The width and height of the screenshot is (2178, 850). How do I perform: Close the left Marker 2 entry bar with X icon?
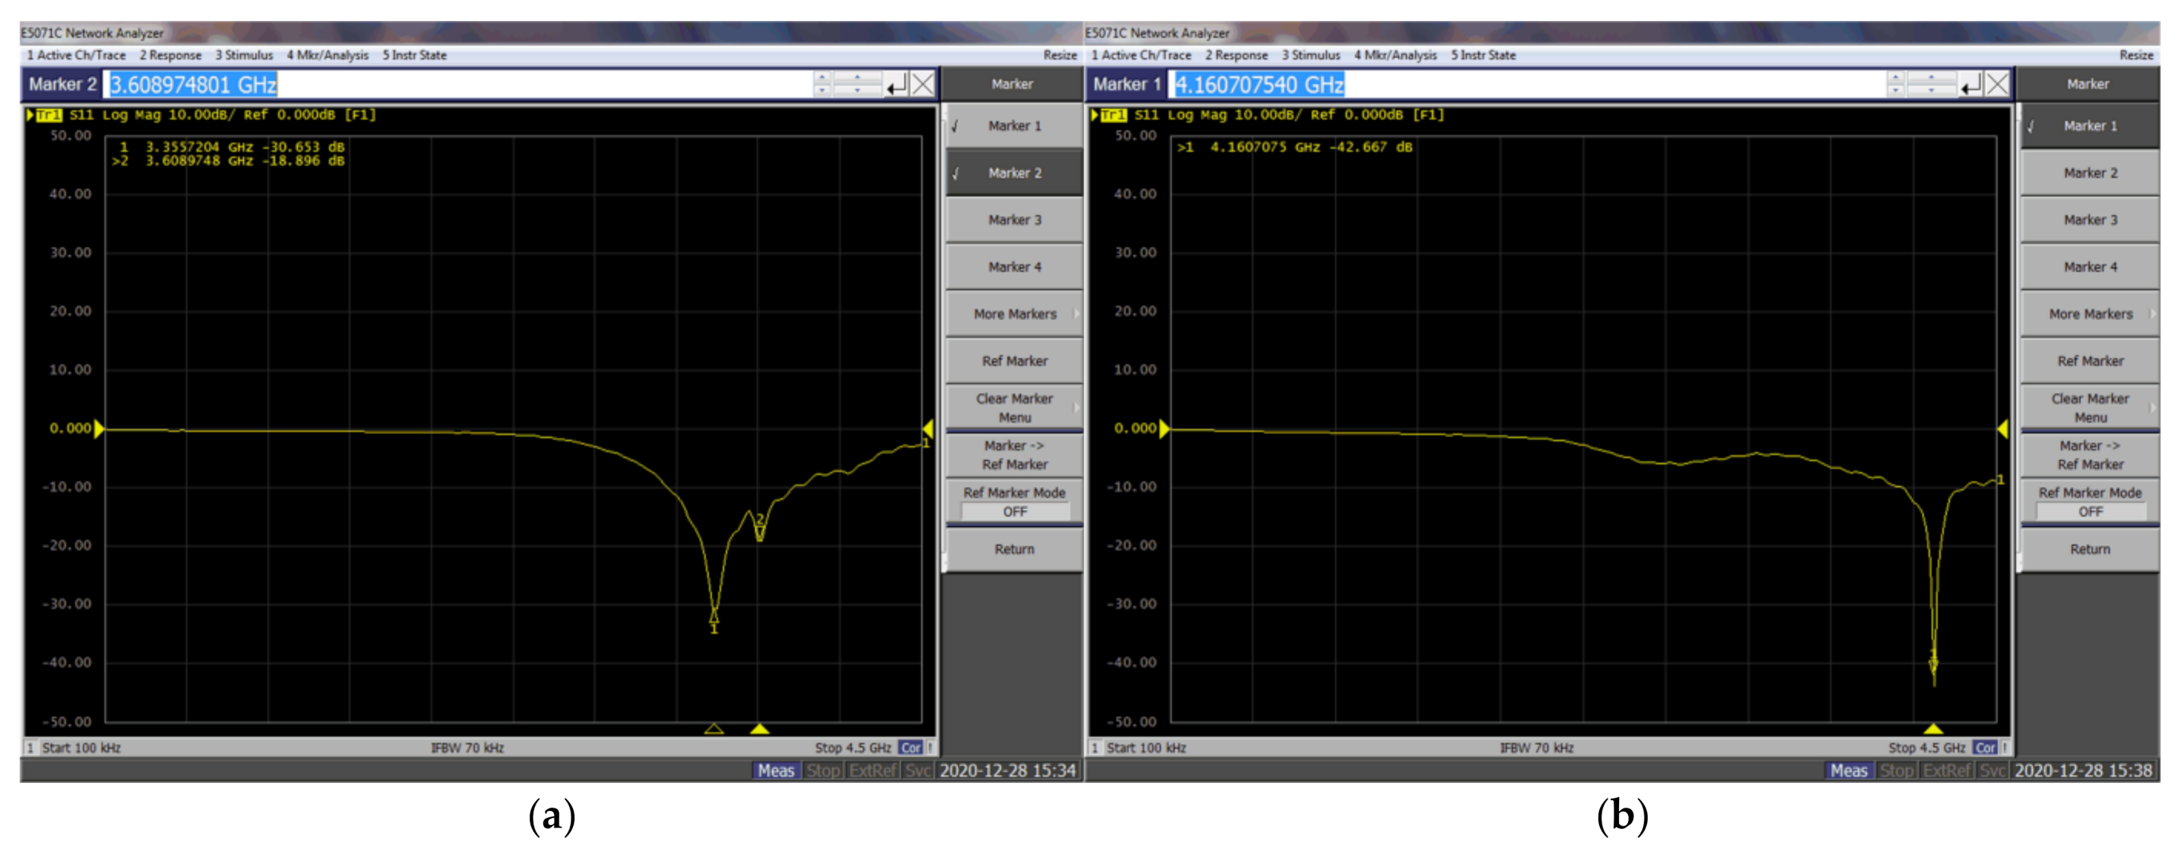point(923,84)
